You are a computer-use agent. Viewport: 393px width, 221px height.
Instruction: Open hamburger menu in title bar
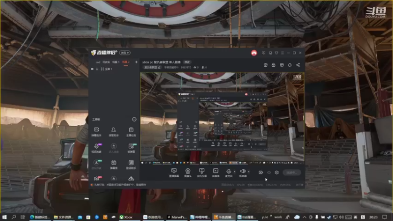[x=282, y=53]
